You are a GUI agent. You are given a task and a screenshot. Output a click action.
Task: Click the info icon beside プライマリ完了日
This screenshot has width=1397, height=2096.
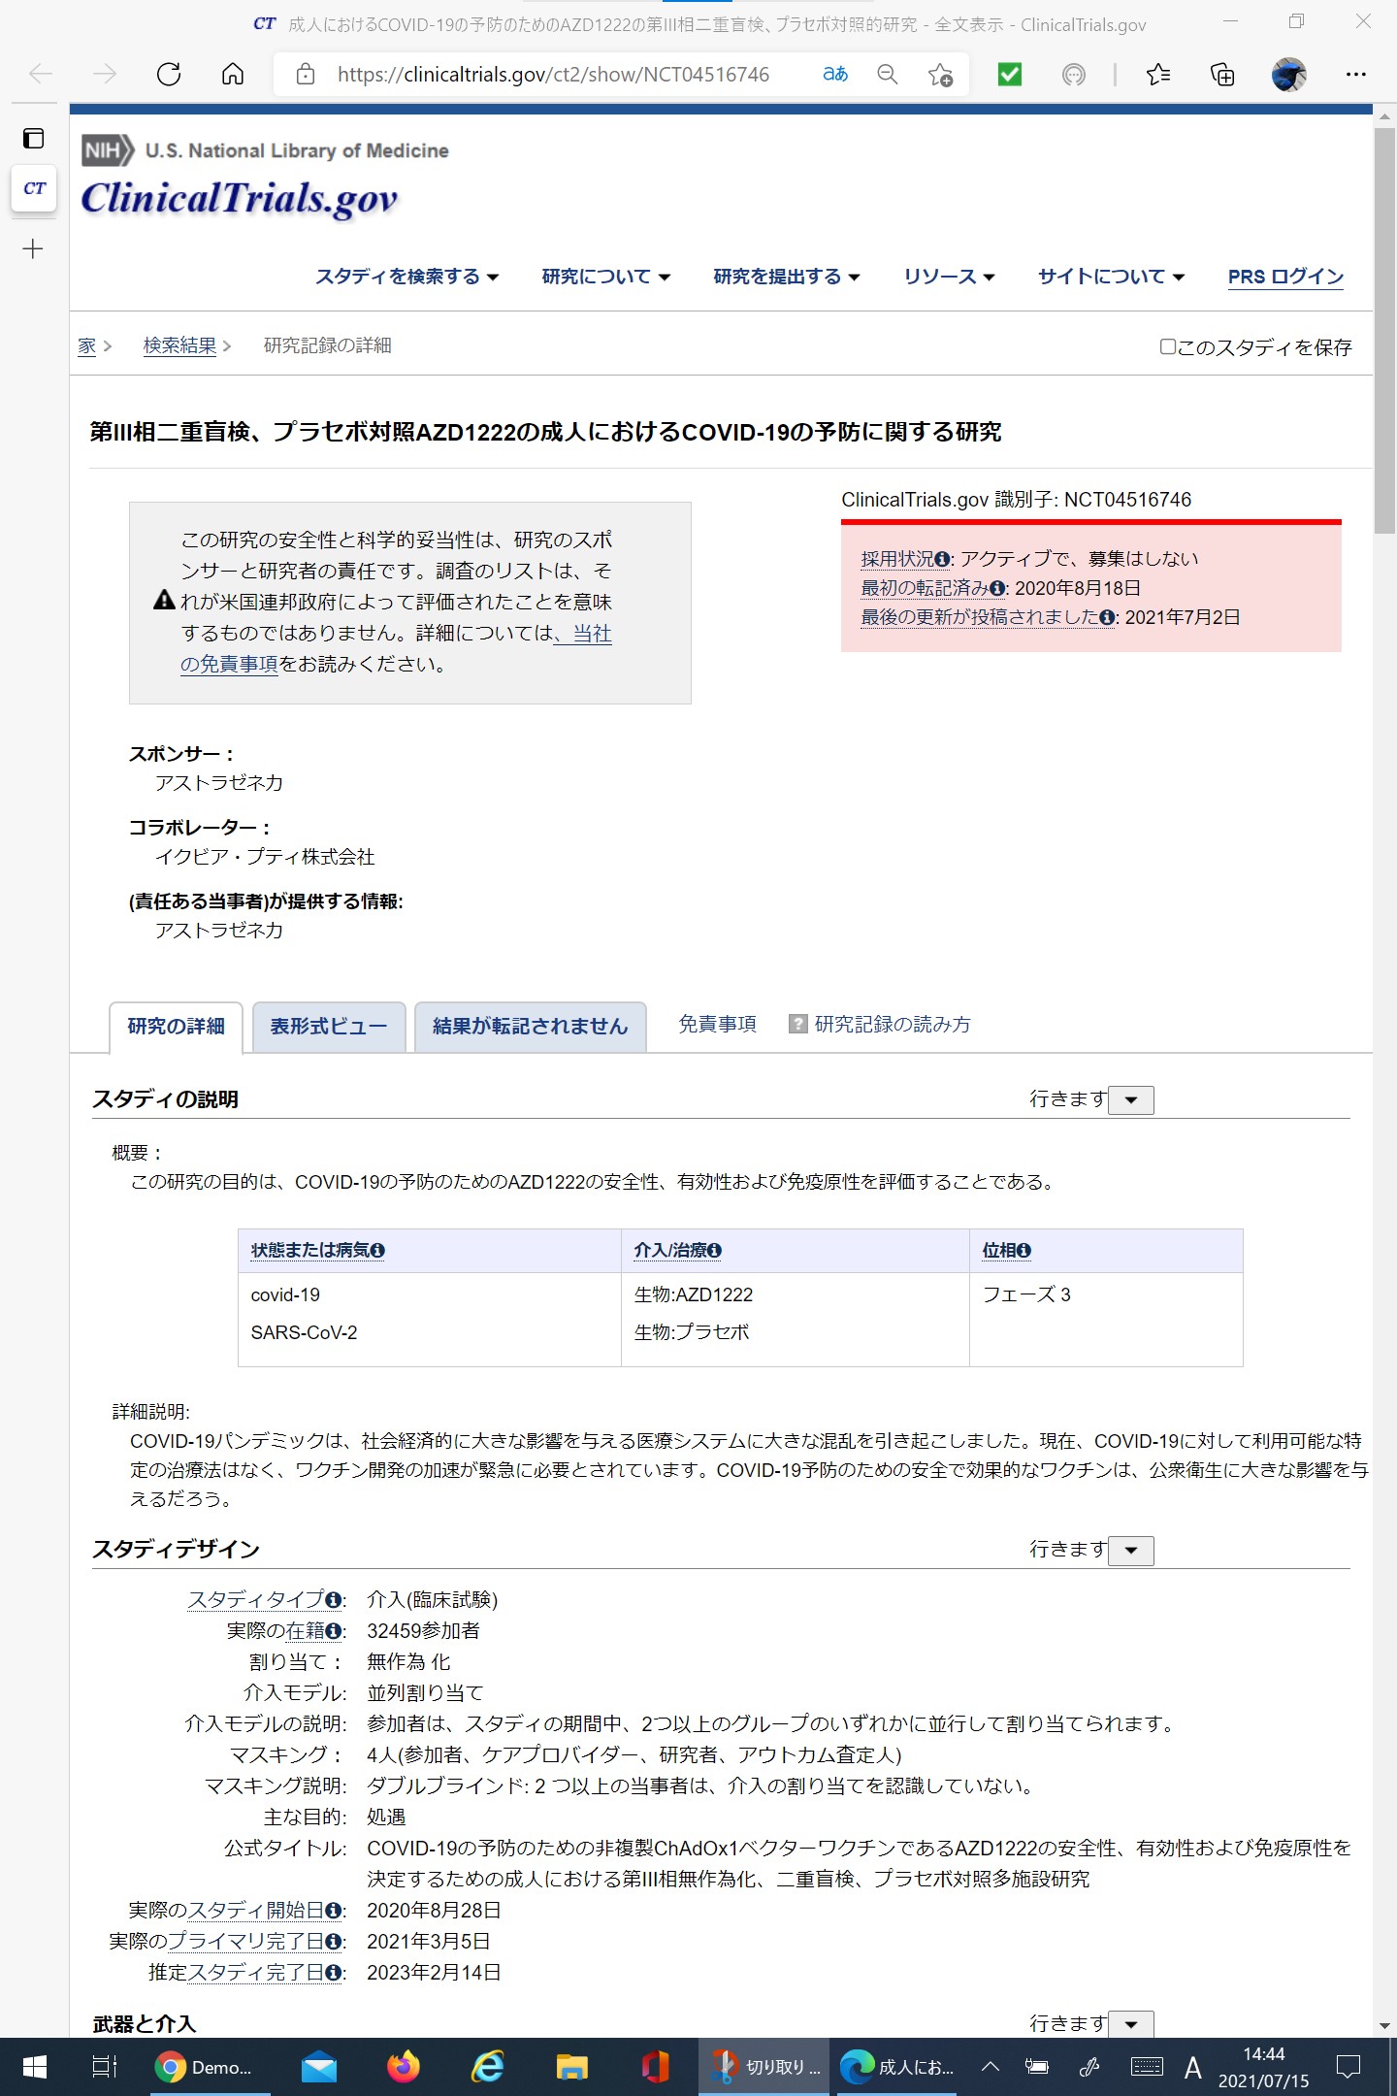(x=334, y=1942)
